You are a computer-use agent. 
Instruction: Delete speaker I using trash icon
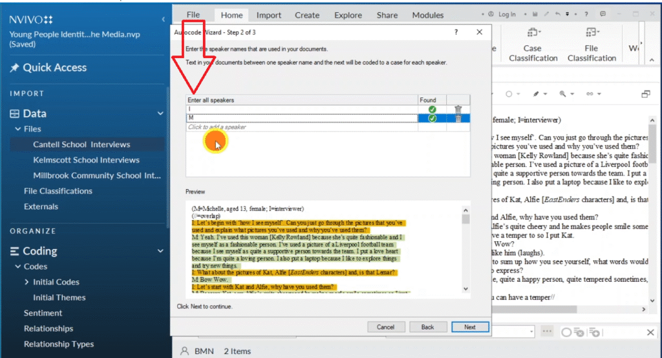click(x=458, y=110)
